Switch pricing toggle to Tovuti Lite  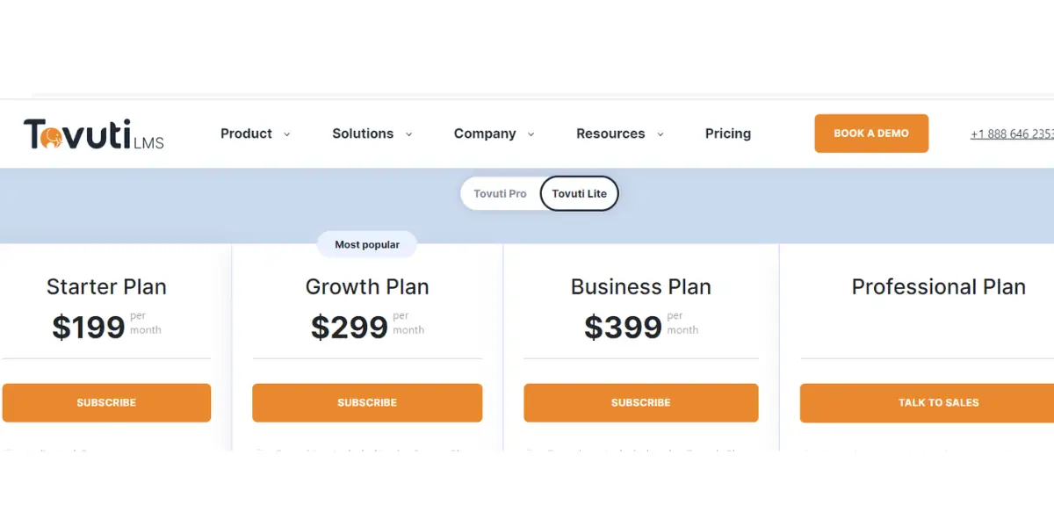579,193
